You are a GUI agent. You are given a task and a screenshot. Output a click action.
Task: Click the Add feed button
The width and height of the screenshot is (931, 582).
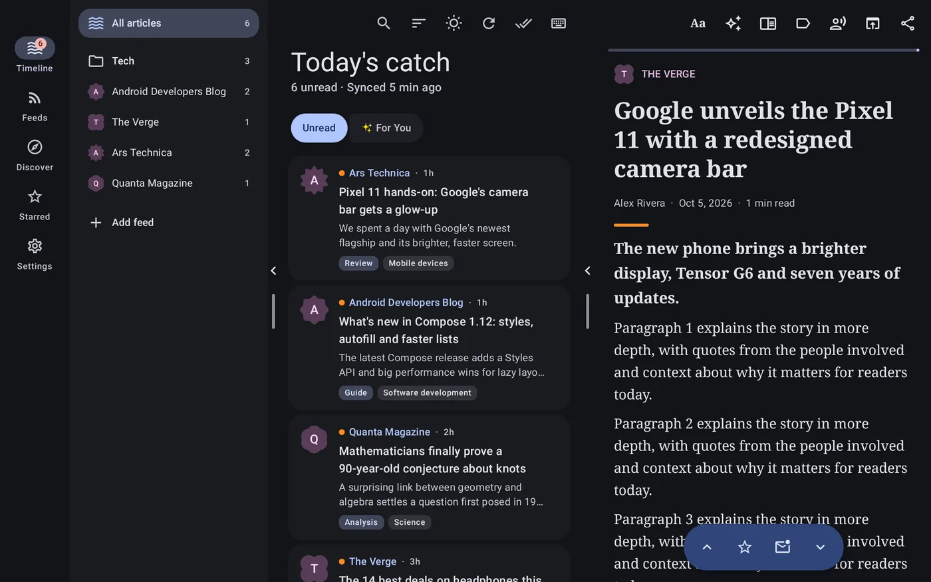pos(169,222)
